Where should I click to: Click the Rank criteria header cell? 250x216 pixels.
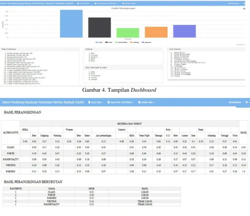coord(201,129)
